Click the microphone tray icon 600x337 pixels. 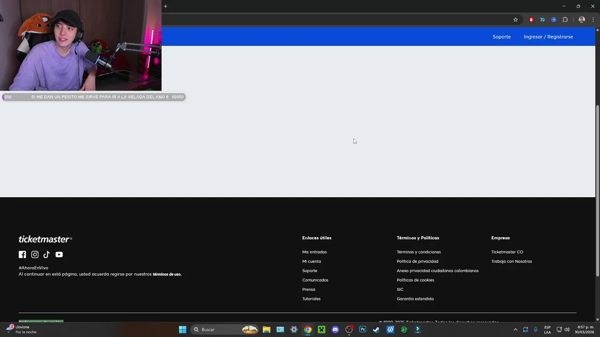[x=536, y=330]
